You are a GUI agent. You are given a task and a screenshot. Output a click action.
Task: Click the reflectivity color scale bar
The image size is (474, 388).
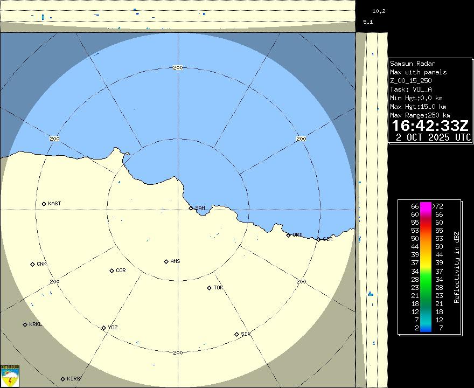(426, 267)
